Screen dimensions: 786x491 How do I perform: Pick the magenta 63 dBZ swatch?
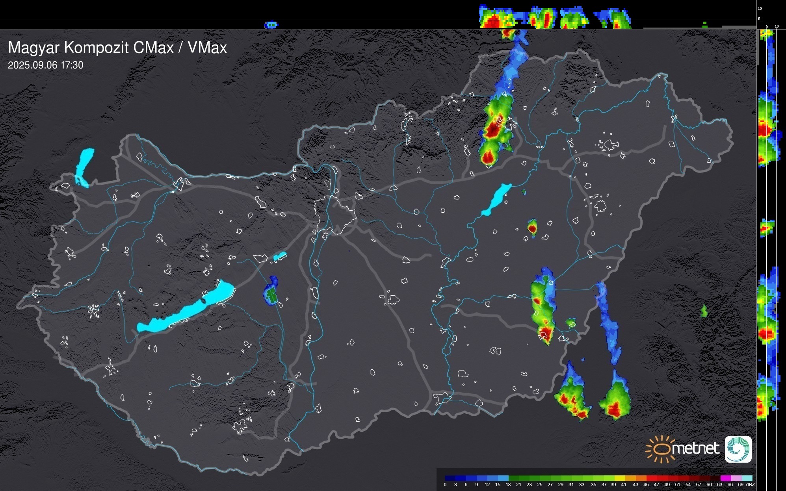click(x=725, y=478)
